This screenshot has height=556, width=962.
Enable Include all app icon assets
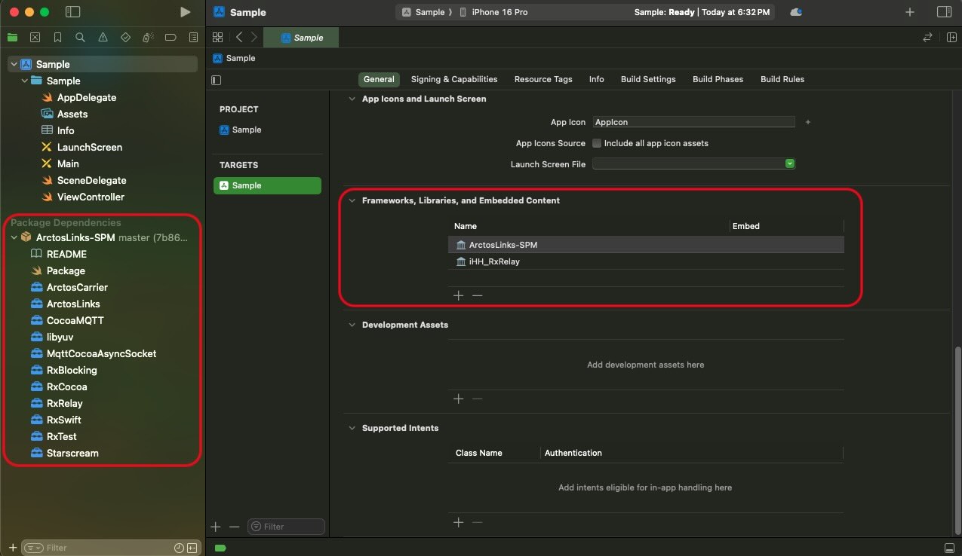[x=597, y=143]
